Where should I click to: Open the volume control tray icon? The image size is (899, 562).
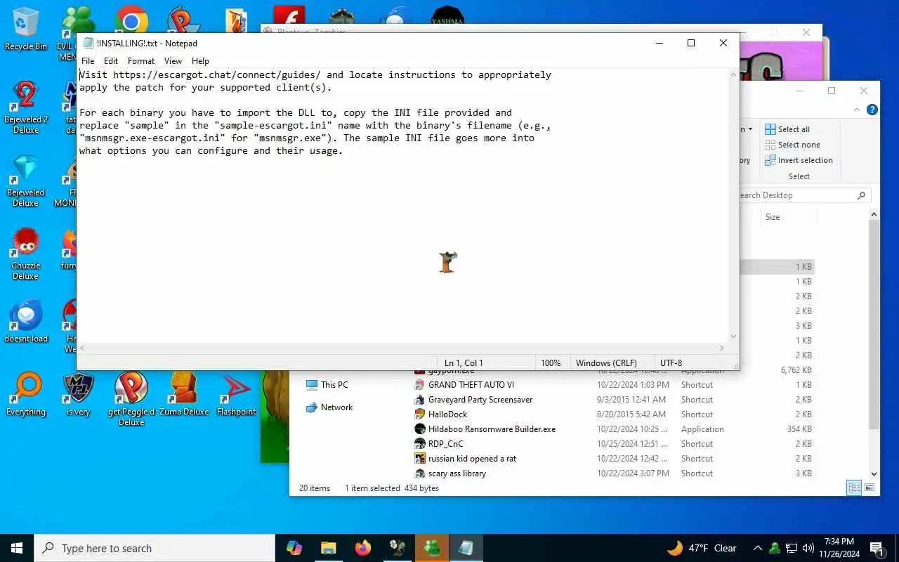808,548
